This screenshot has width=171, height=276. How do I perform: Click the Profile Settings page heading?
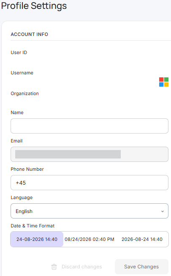click(34, 5)
